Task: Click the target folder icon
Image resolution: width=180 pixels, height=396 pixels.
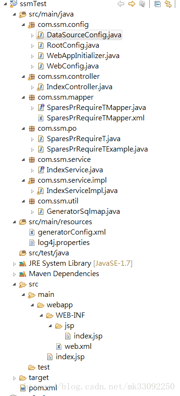Action: (x=23, y=378)
